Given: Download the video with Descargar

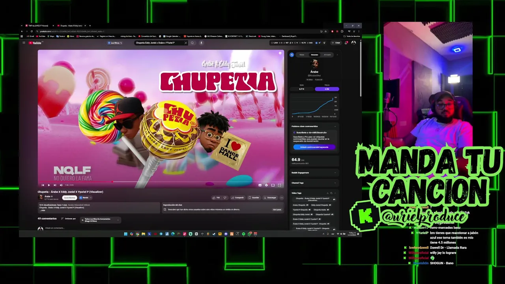Looking at the screenshot, I should (x=270, y=198).
